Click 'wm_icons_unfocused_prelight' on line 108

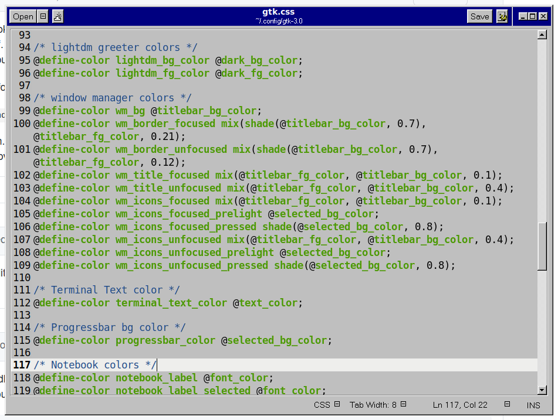coord(195,252)
